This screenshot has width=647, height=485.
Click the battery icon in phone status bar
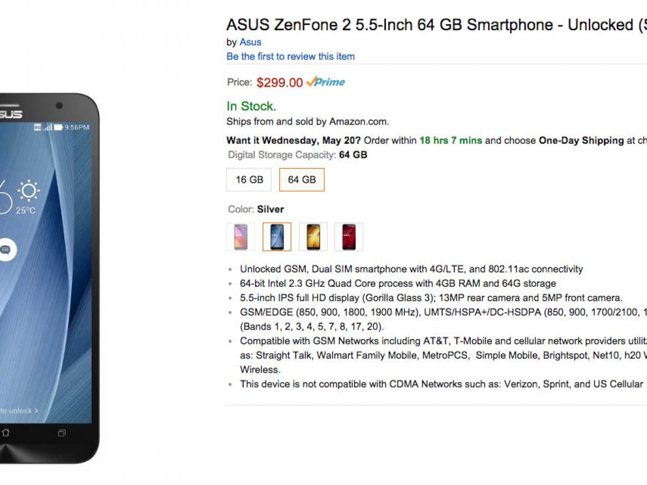pyautogui.click(x=58, y=128)
